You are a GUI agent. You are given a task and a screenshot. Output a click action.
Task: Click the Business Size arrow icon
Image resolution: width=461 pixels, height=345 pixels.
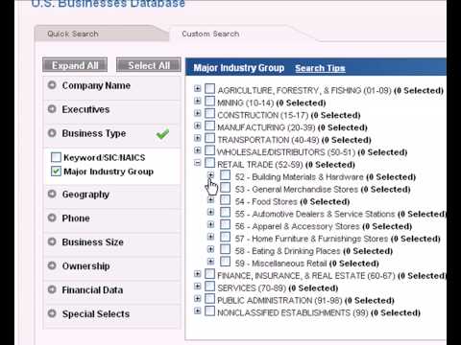[52, 241]
